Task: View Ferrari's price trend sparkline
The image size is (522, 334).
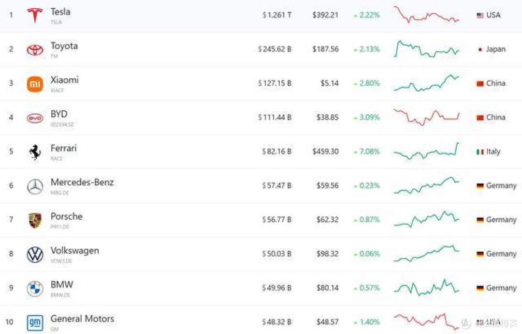Action: [x=426, y=152]
